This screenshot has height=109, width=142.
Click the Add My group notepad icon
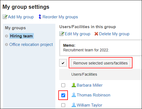[x=5, y=17]
